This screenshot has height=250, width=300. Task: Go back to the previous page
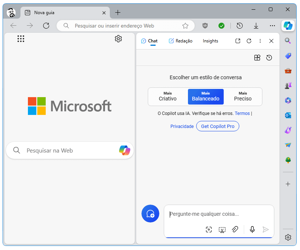pyautogui.click(x=13, y=25)
